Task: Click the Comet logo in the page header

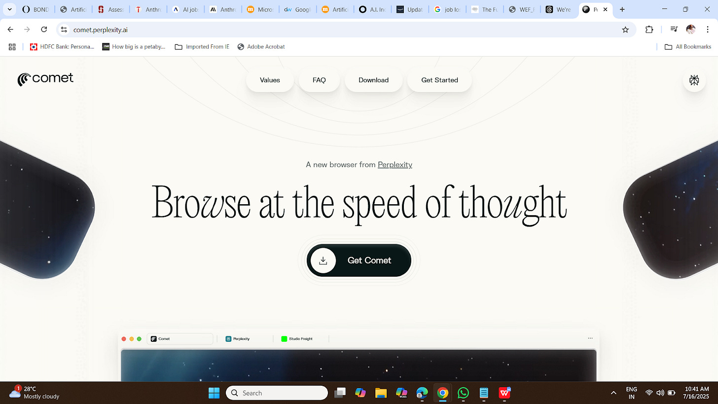Action: coord(45,79)
